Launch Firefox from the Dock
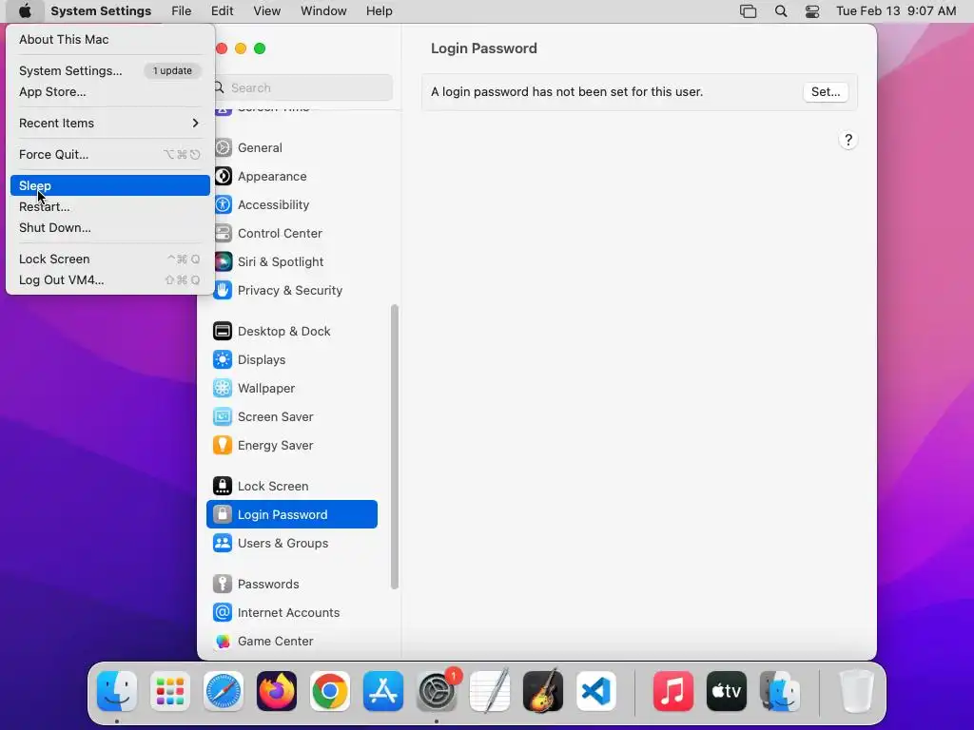This screenshot has height=730, width=974. coord(277,691)
